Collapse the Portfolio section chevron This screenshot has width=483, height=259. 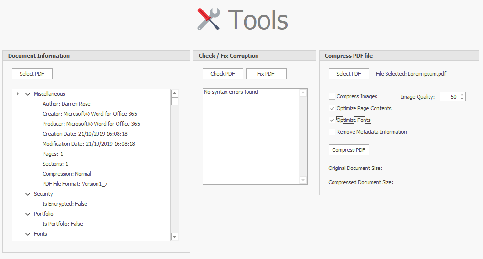click(28, 214)
